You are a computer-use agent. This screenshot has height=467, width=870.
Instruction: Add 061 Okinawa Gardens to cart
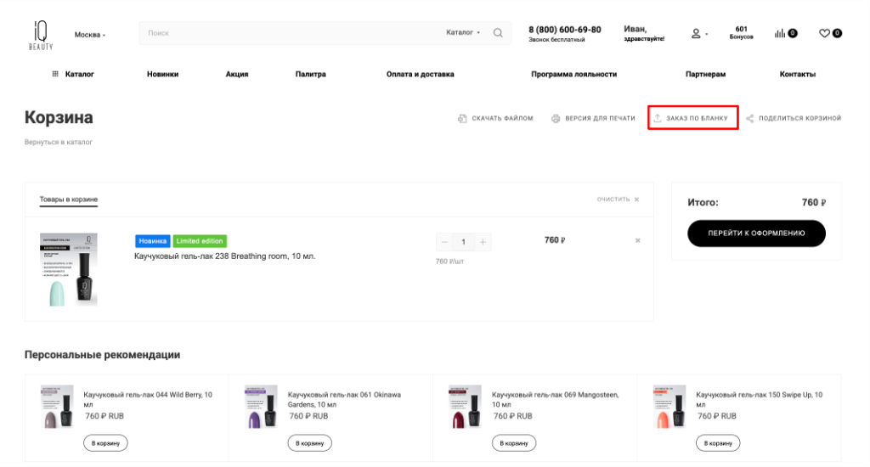pyautogui.click(x=309, y=443)
